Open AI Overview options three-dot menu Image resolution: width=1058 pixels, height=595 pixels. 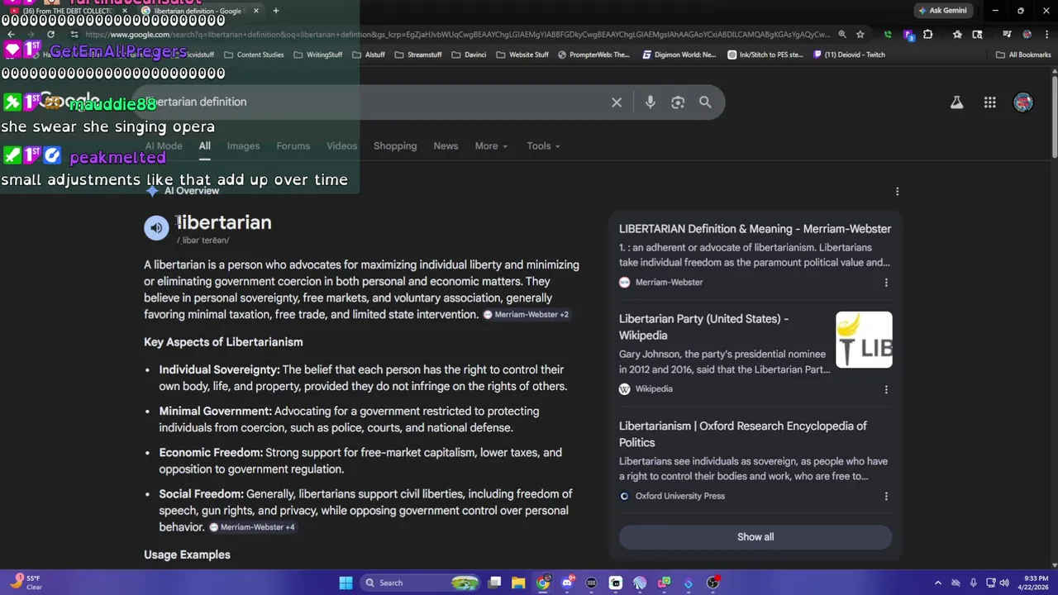click(897, 192)
